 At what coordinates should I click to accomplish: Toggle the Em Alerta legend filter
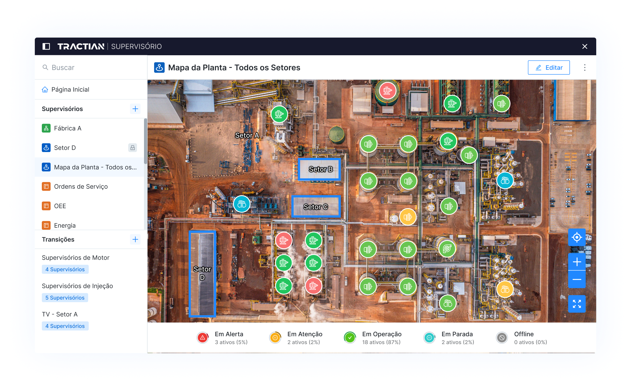pyautogui.click(x=203, y=338)
